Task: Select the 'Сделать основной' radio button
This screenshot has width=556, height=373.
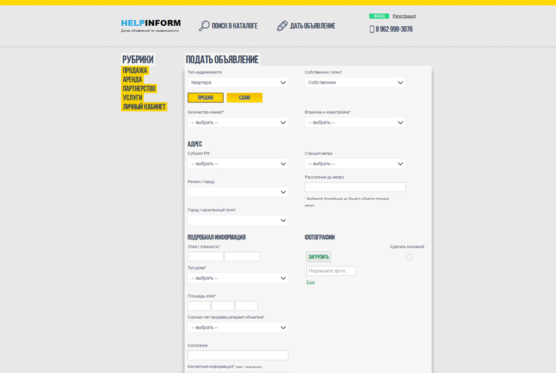Action: [x=409, y=257]
